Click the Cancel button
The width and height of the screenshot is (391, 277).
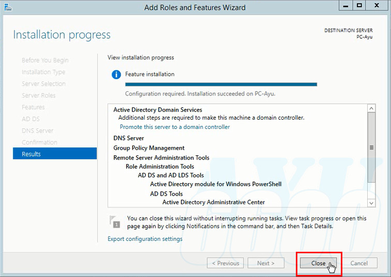(359, 263)
